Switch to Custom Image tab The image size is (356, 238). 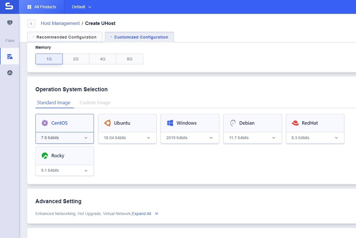(x=95, y=103)
